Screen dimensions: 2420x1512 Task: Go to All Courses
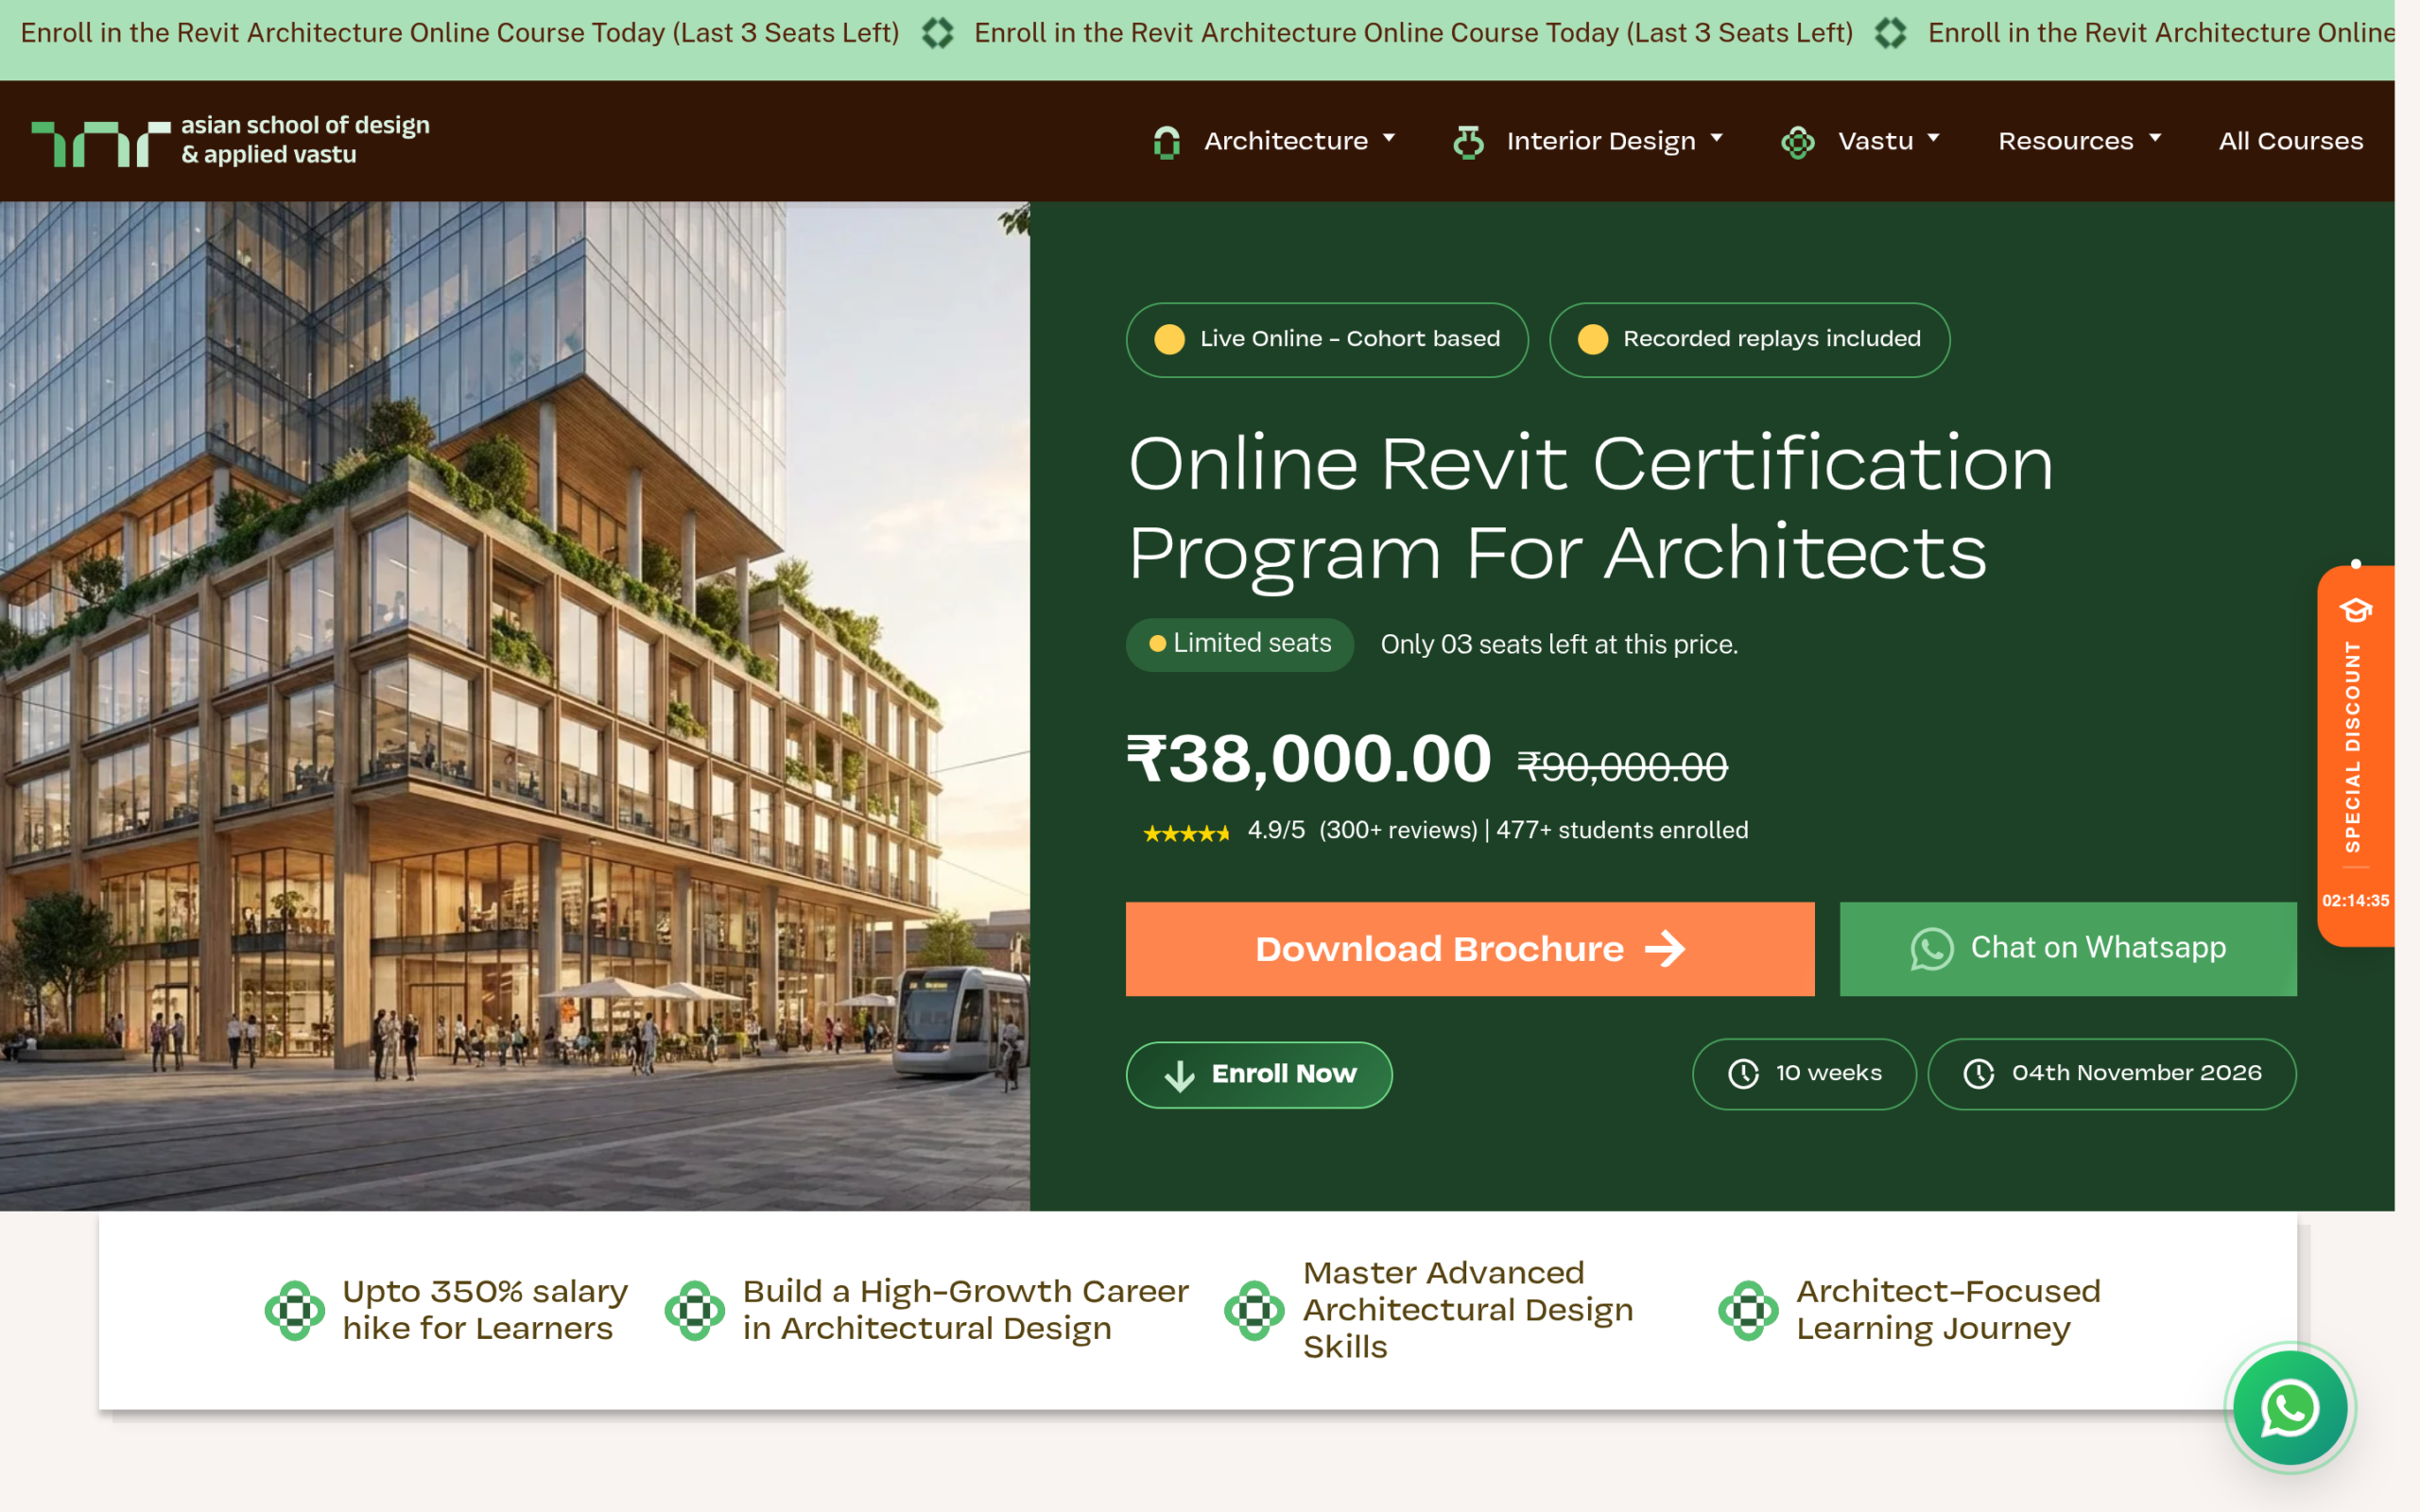point(2290,141)
